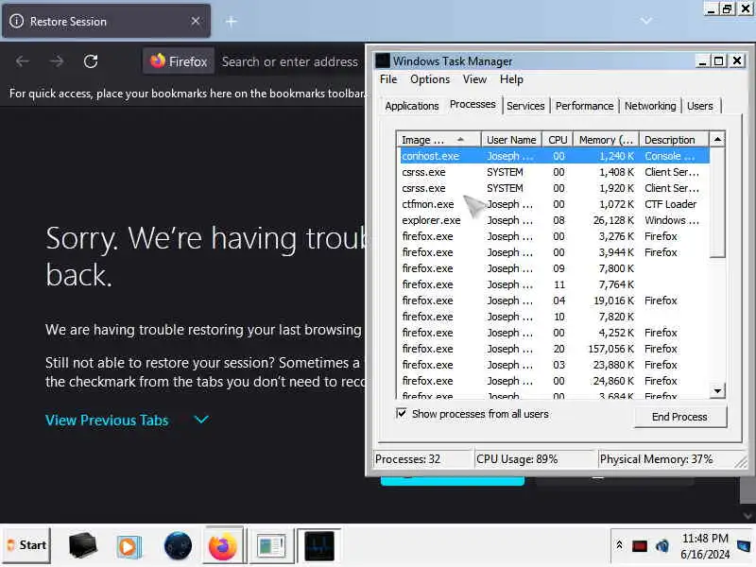Open View Previous Tabs link
This screenshot has width=756, height=567.
click(x=107, y=420)
